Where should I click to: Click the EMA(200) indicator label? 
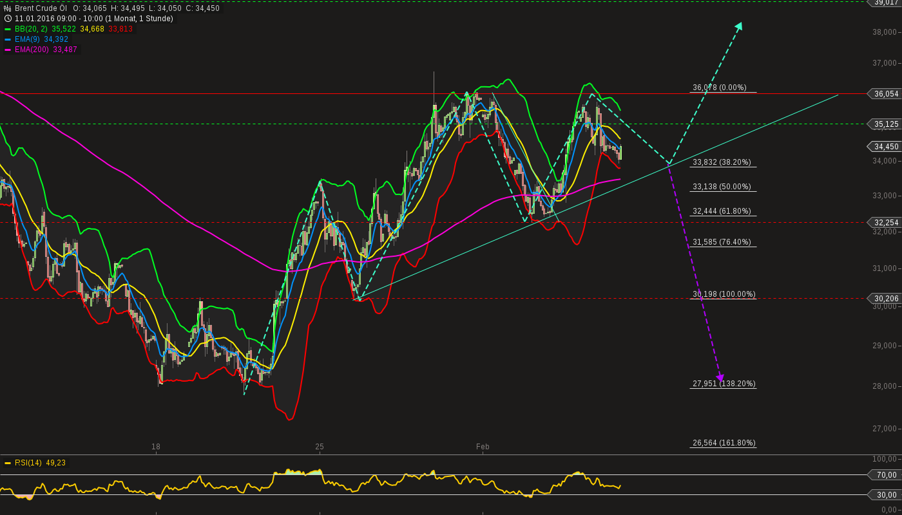click(32, 50)
